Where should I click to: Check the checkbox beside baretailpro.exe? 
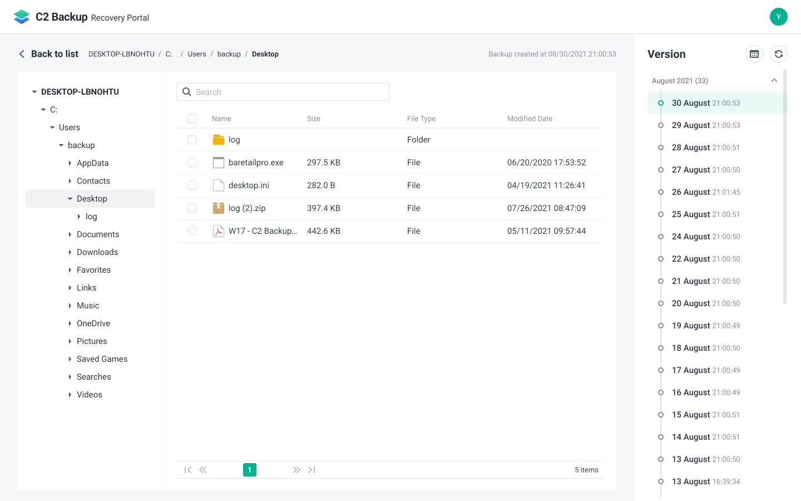192,162
